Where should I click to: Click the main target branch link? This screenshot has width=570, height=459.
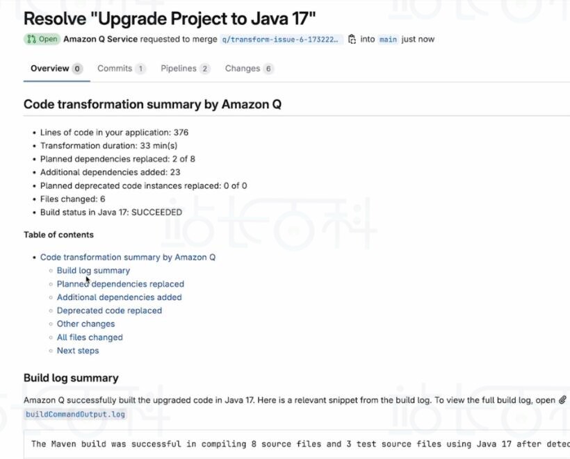(388, 40)
